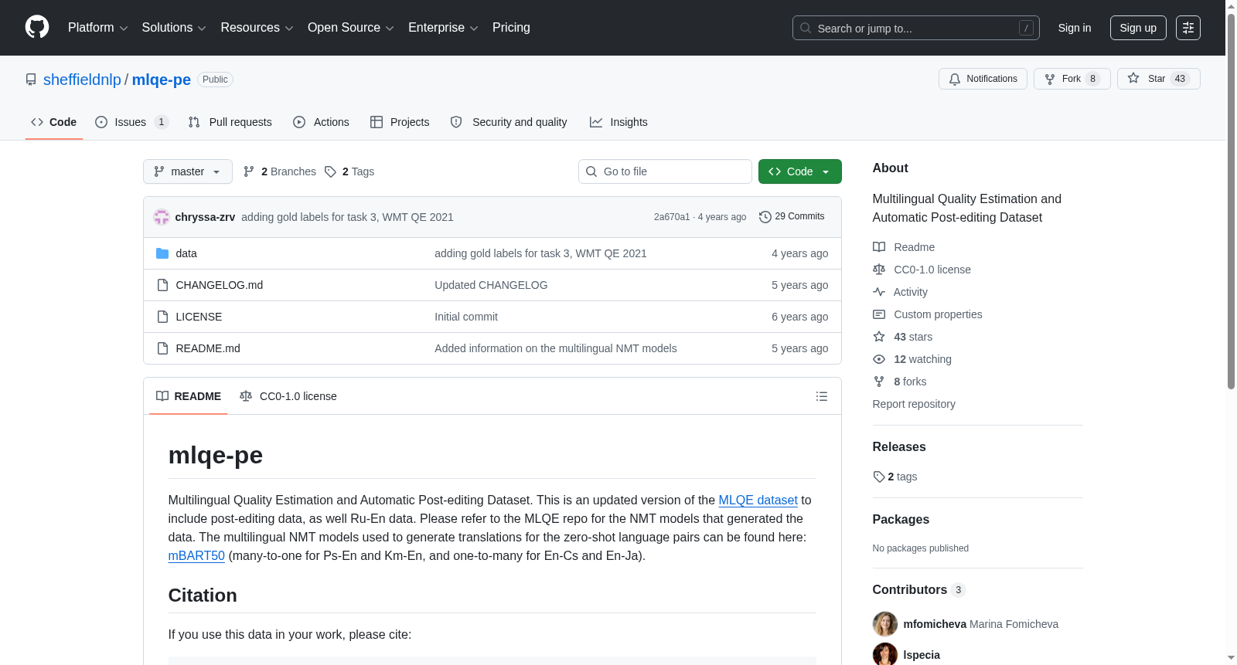Image resolution: width=1237 pixels, height=665 pixels.
Task: Expand the Platform menu
Action: (97, 28)
